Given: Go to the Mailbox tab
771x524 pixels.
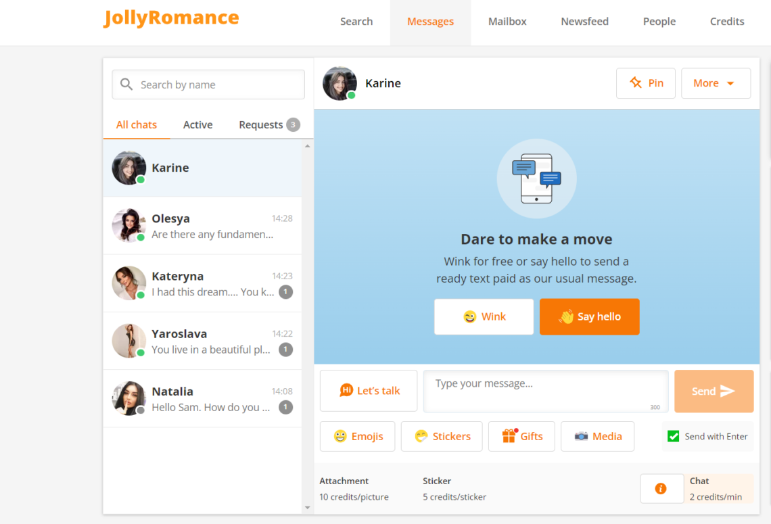Looking at the screenshot, I should click(x=507, y=22).
